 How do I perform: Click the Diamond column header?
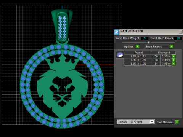pyautogui.click(x=164, y=53)
